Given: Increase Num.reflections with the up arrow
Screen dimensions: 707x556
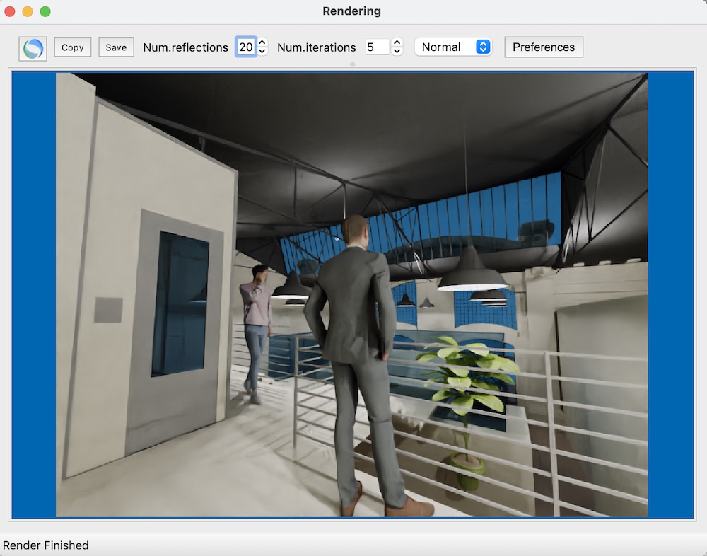Looking at the screenshot, I should point(262,43).
